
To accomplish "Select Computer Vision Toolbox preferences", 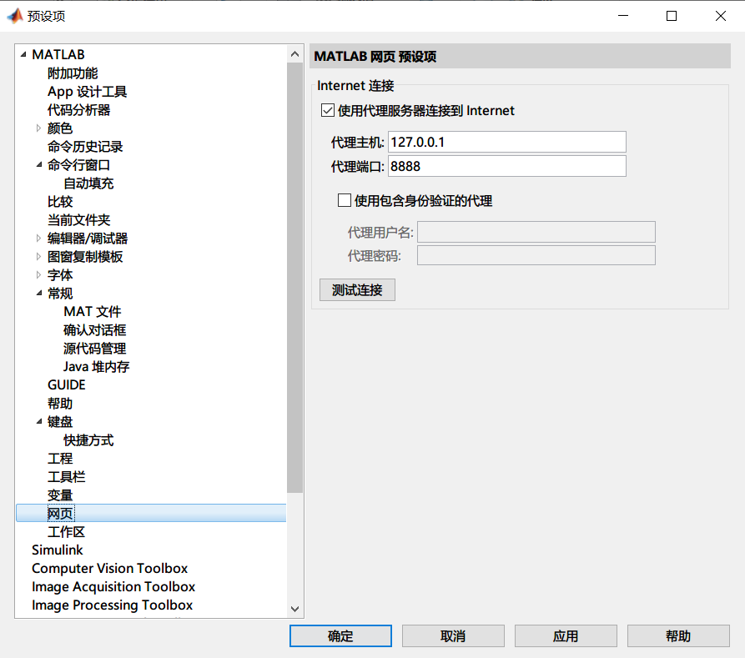I will [109, 568].
